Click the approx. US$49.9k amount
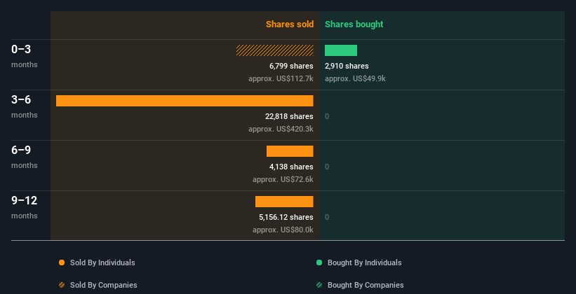The height and width of the screenshot is (294, 576). (355, 78)
